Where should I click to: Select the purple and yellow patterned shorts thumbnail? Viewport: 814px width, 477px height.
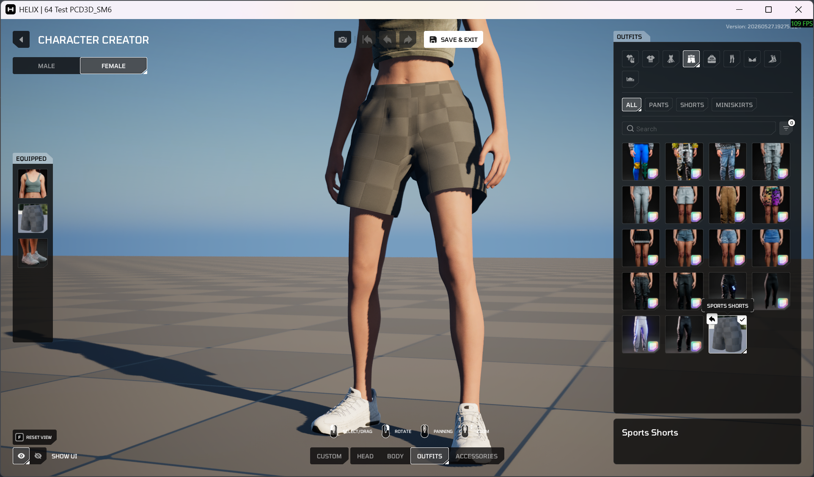pos(771,205)
